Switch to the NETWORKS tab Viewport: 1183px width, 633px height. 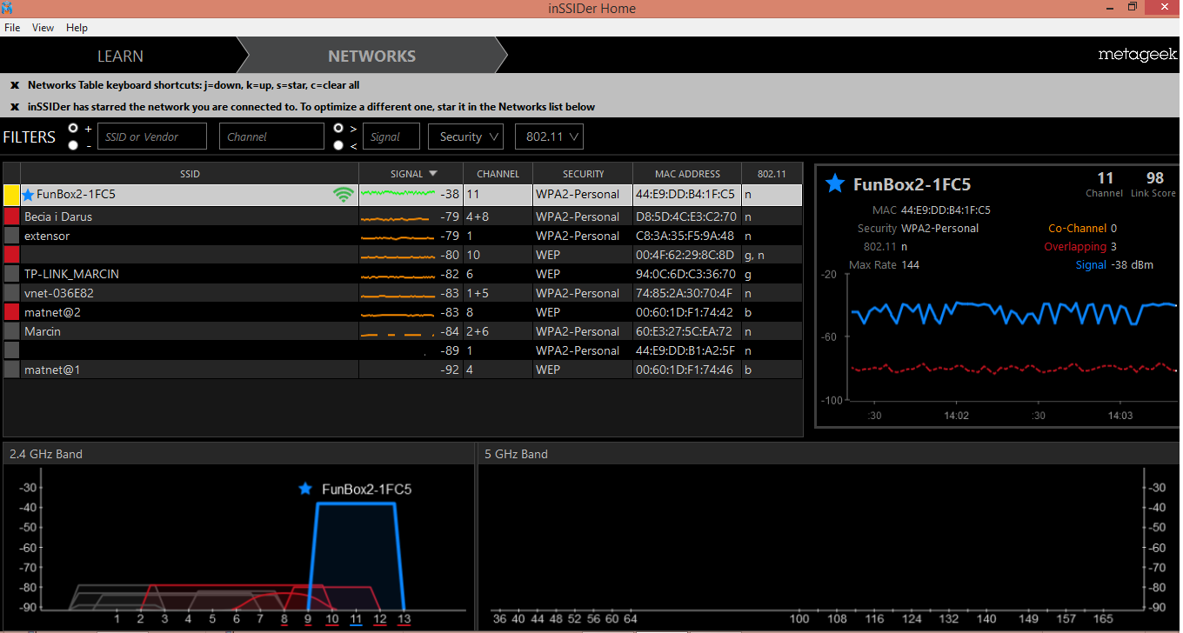371,56
